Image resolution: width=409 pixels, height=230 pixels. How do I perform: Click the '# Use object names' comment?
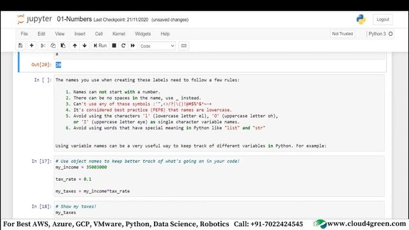148,161
